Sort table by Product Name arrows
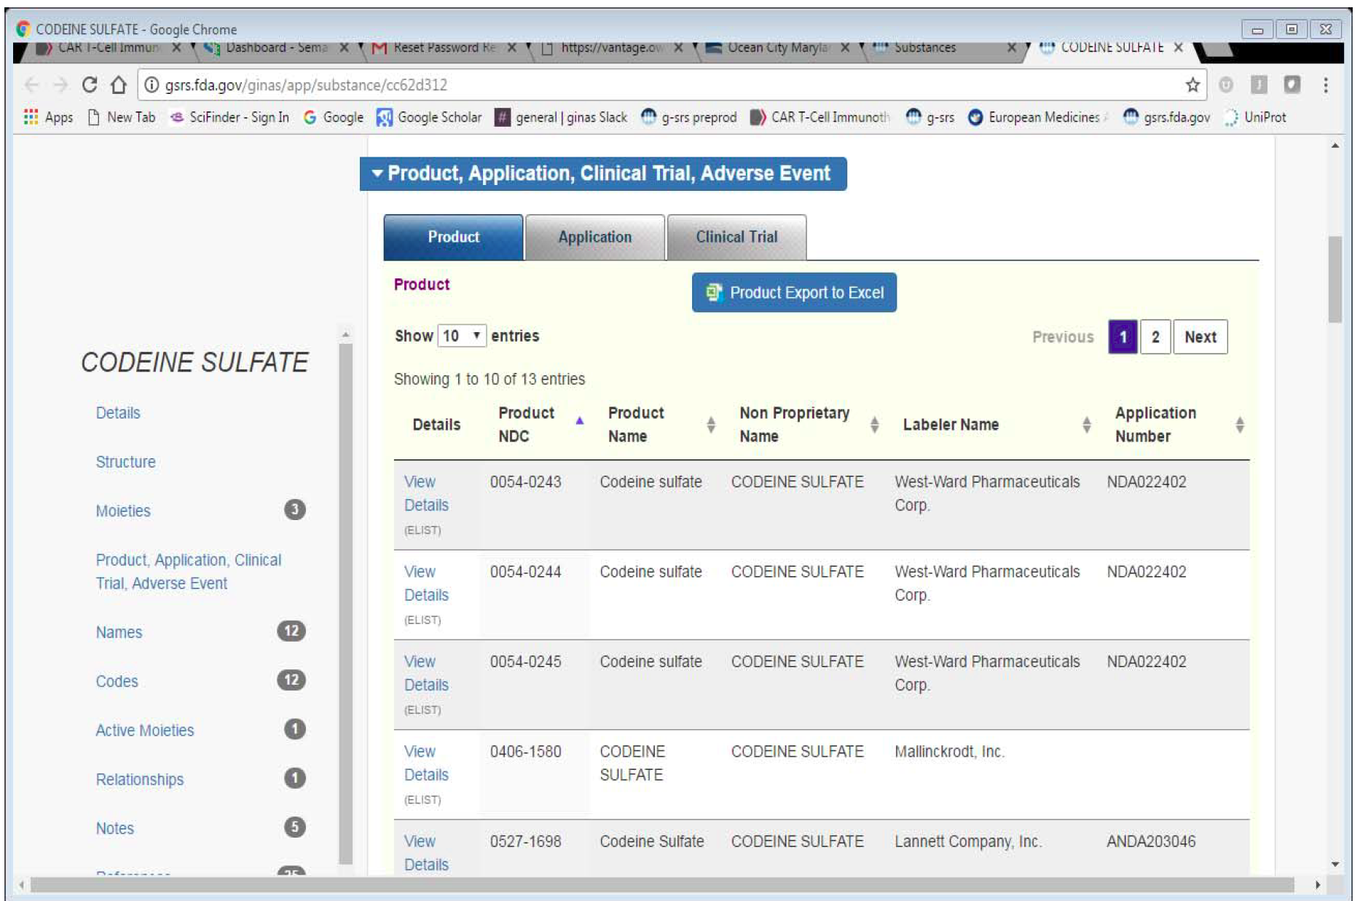 [x=711, y=425]
